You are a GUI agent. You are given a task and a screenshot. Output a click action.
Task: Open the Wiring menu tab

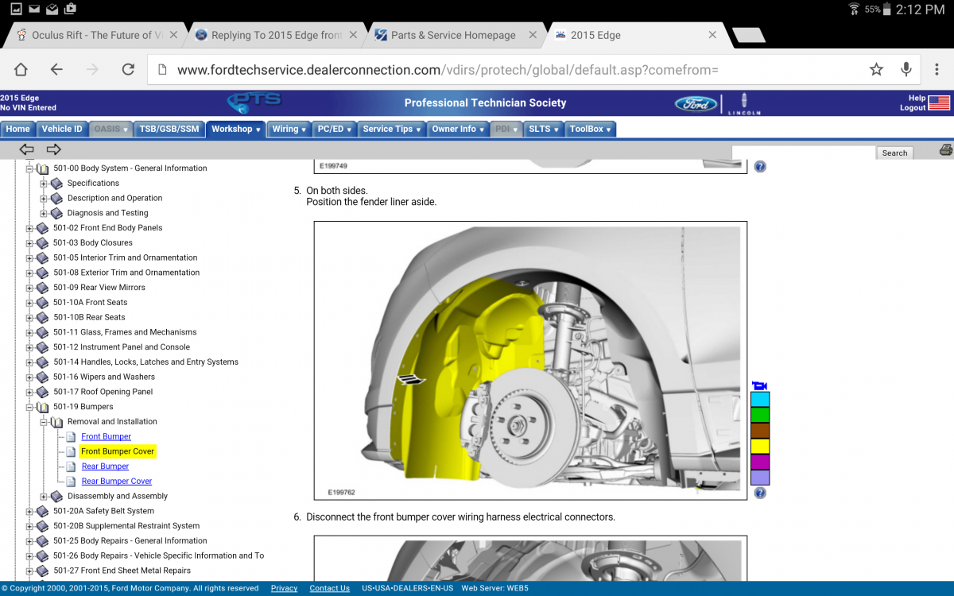coord(289,129)
